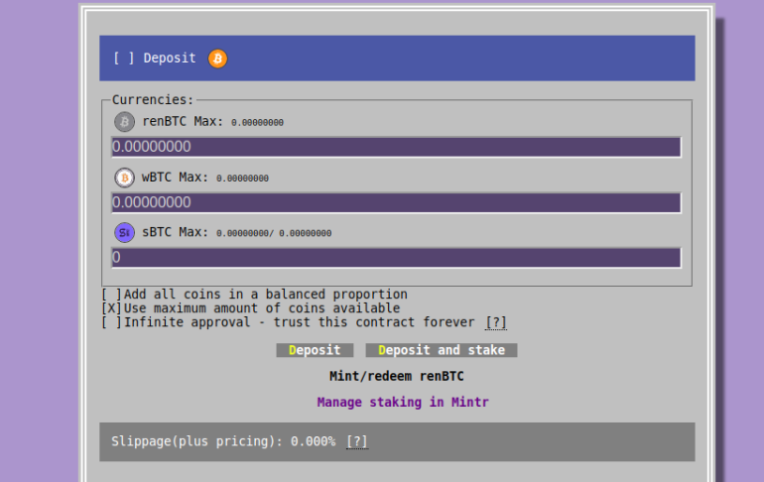Uncheck Use maximum amount of coins available
The height and width of the screenshot is (482, 764).
[112, 308]
